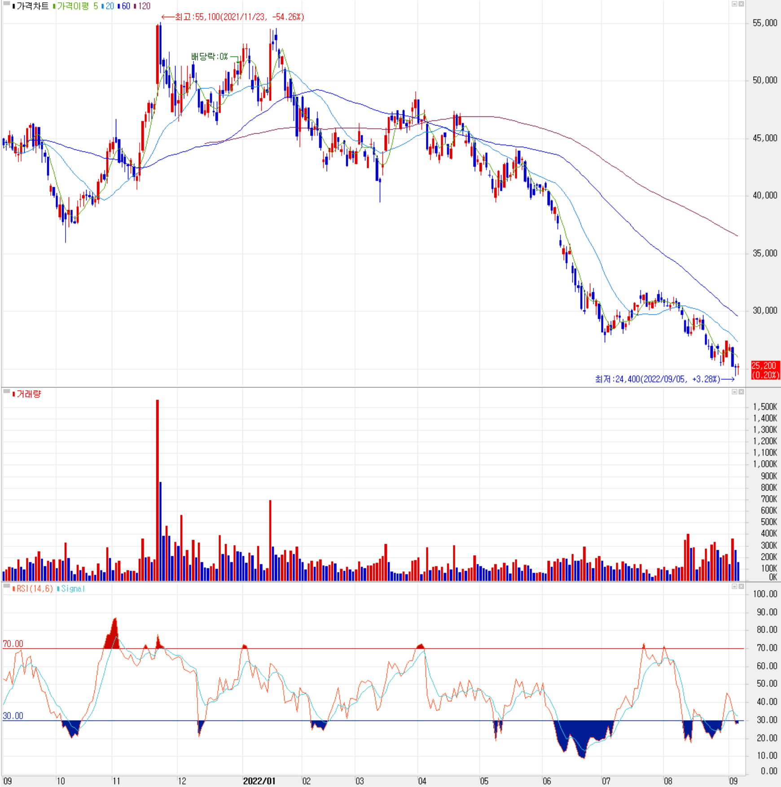Close the price chart panel
781x787 pixels.
pyautogui.click(x=741, y=4)
